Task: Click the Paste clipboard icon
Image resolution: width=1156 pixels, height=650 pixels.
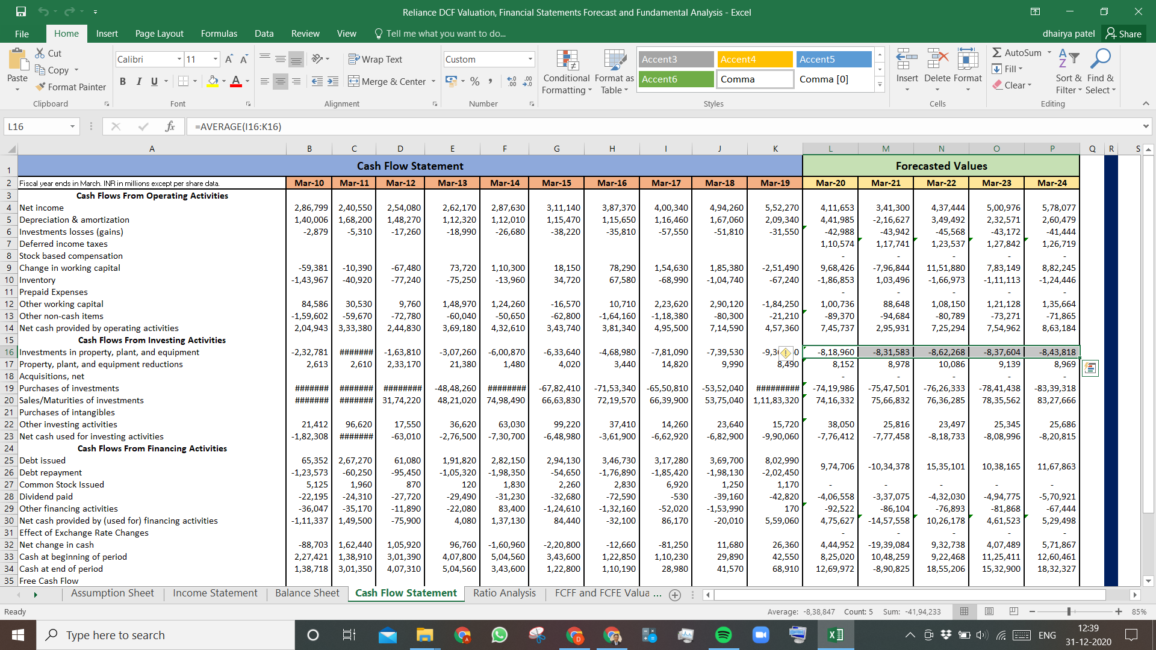Action: [x=17, y=60]
